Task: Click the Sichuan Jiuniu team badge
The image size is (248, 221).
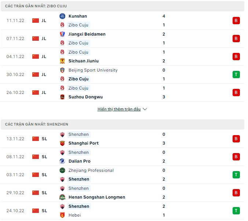Action: click(x=62, y=61)
